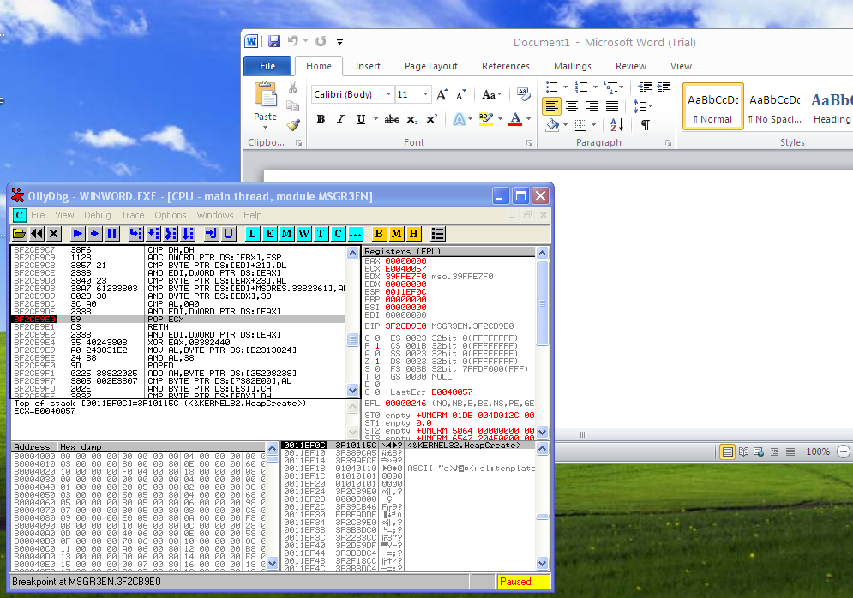
Task: Open Breakpoints window with yellow B button
Action: (x=379, y=234)
